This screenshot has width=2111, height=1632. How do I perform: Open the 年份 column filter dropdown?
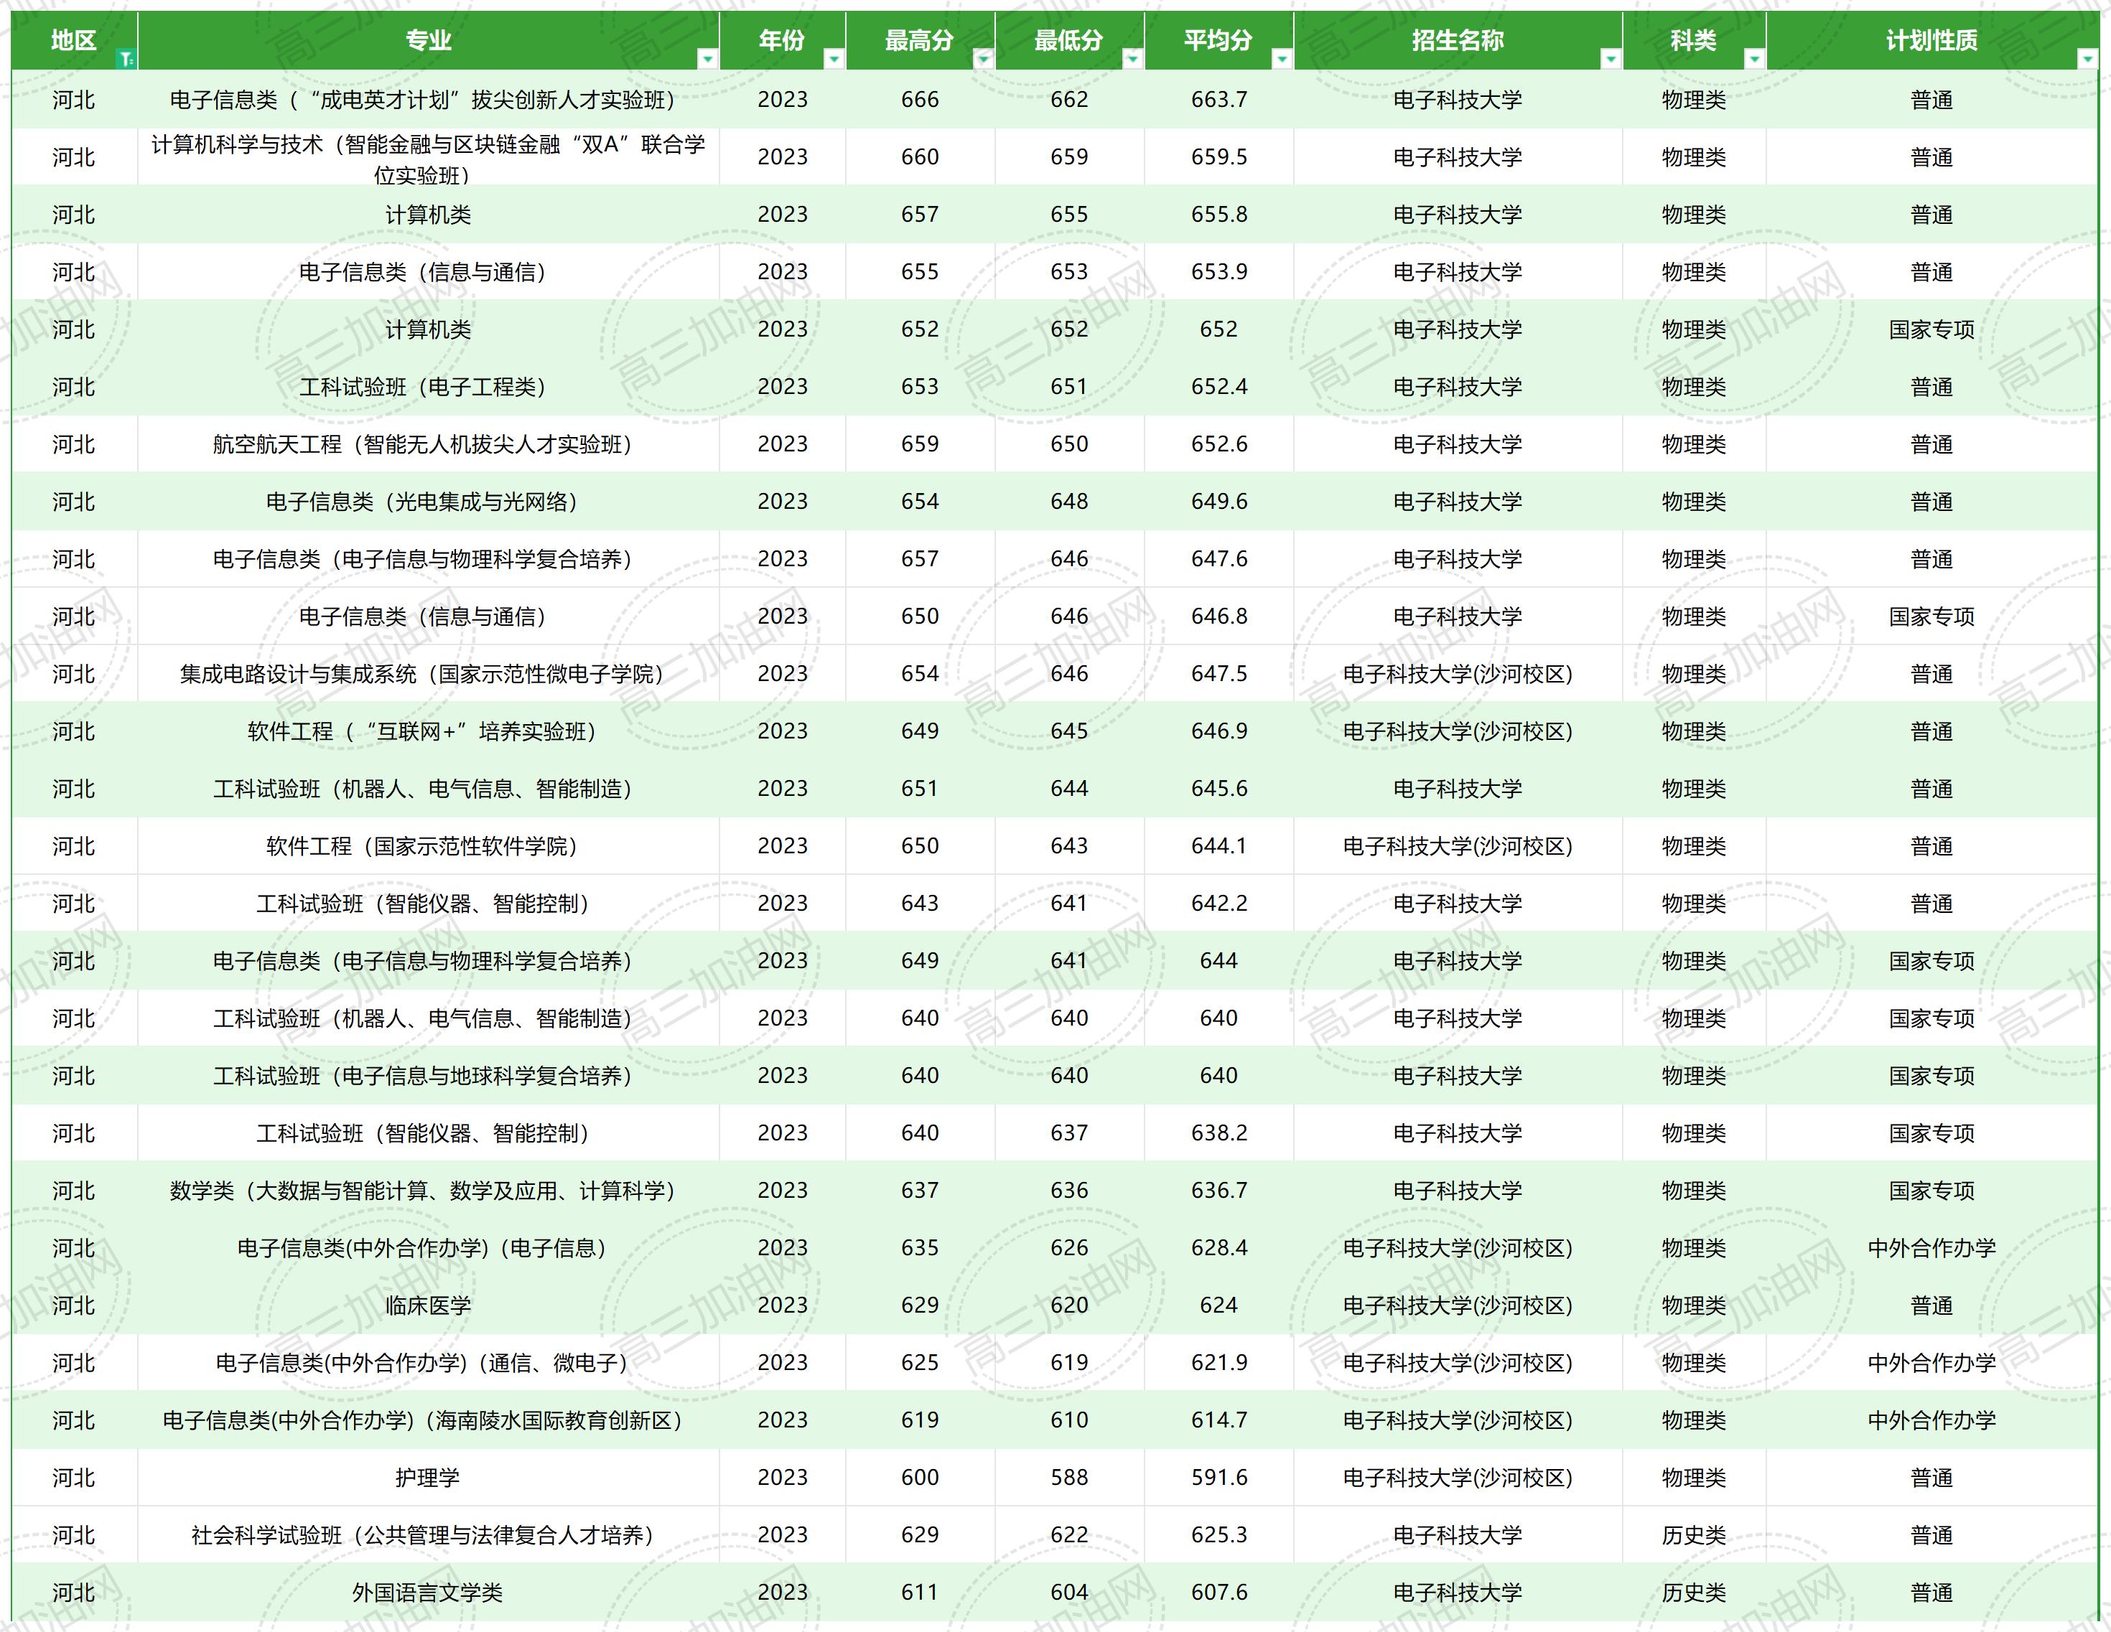click(833, 60)
